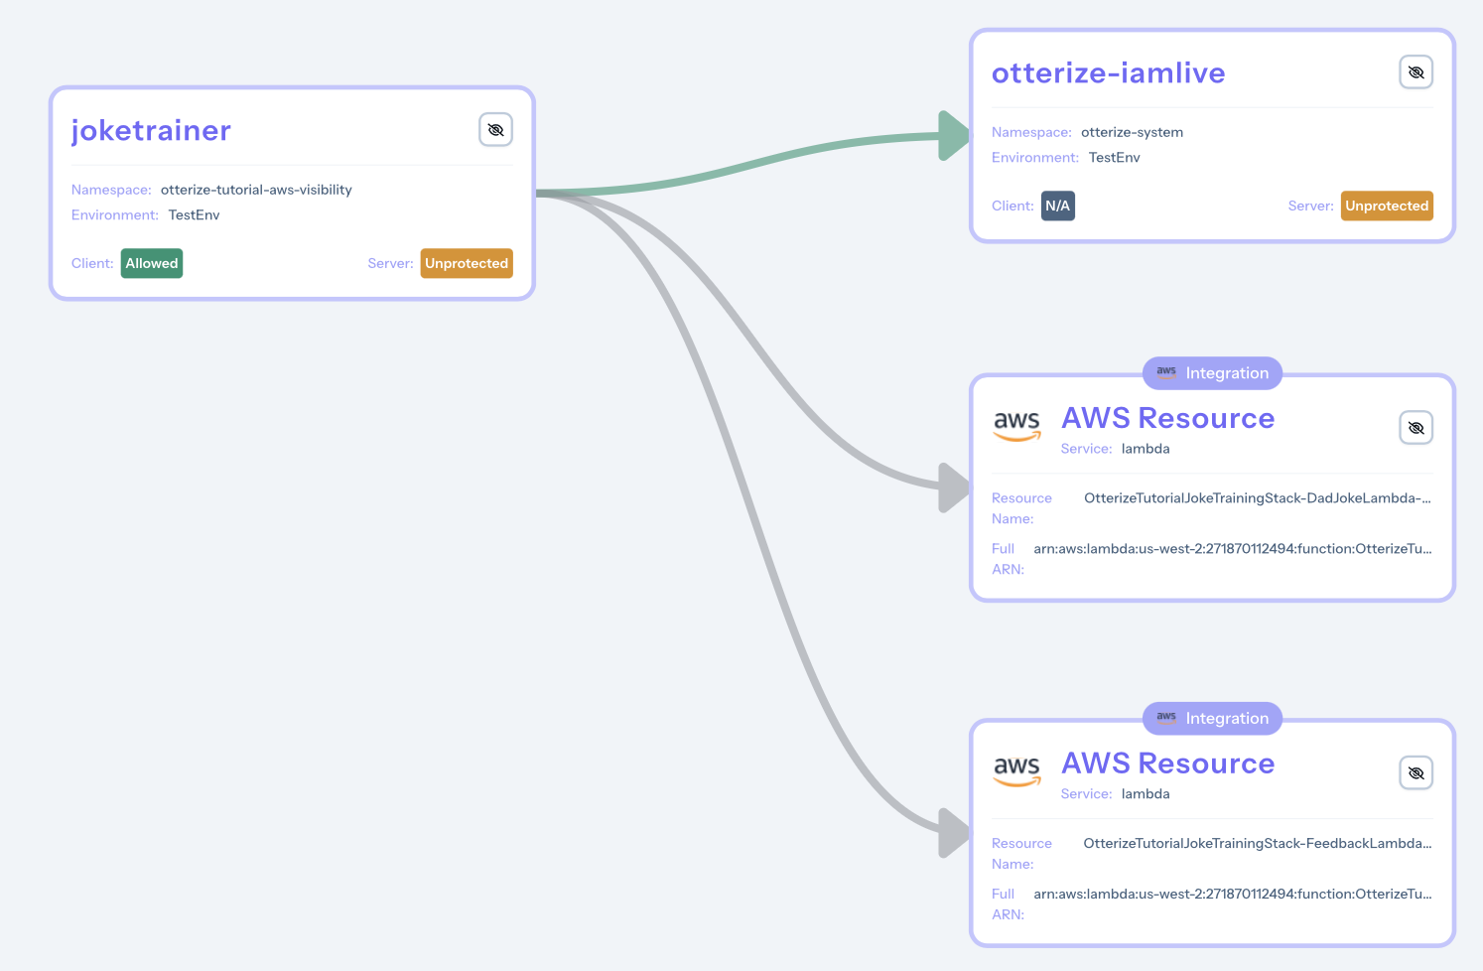Viewport: 1483px width, 971px height.
Task: Click resource name OtterizeTutorialJokeTrainingStack-DadJokeLambda
Action: point(1257,498)
